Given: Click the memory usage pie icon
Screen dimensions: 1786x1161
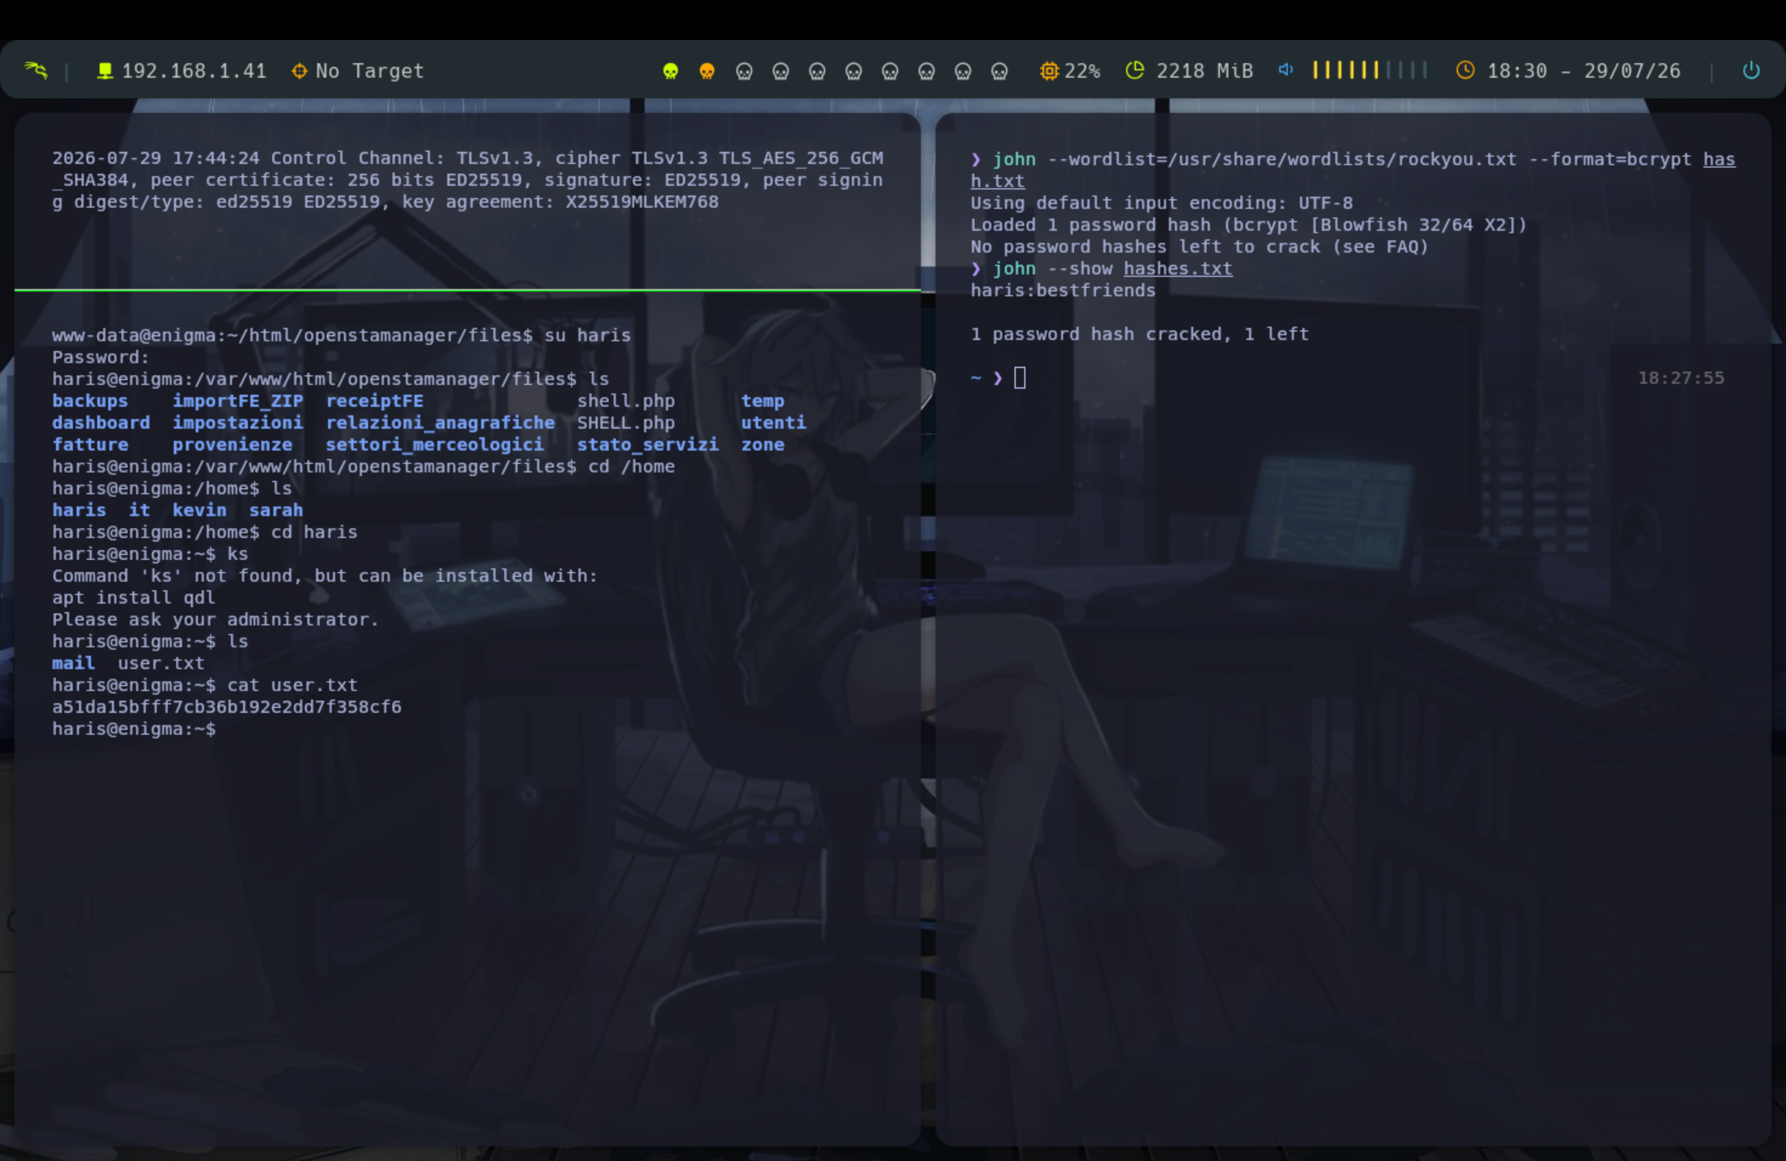Looking at the screenshot, I should click(x=1135, y=70).
